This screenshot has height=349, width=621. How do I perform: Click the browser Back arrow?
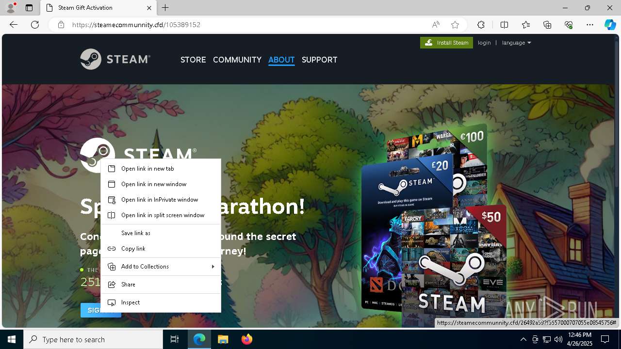(14, 25)
